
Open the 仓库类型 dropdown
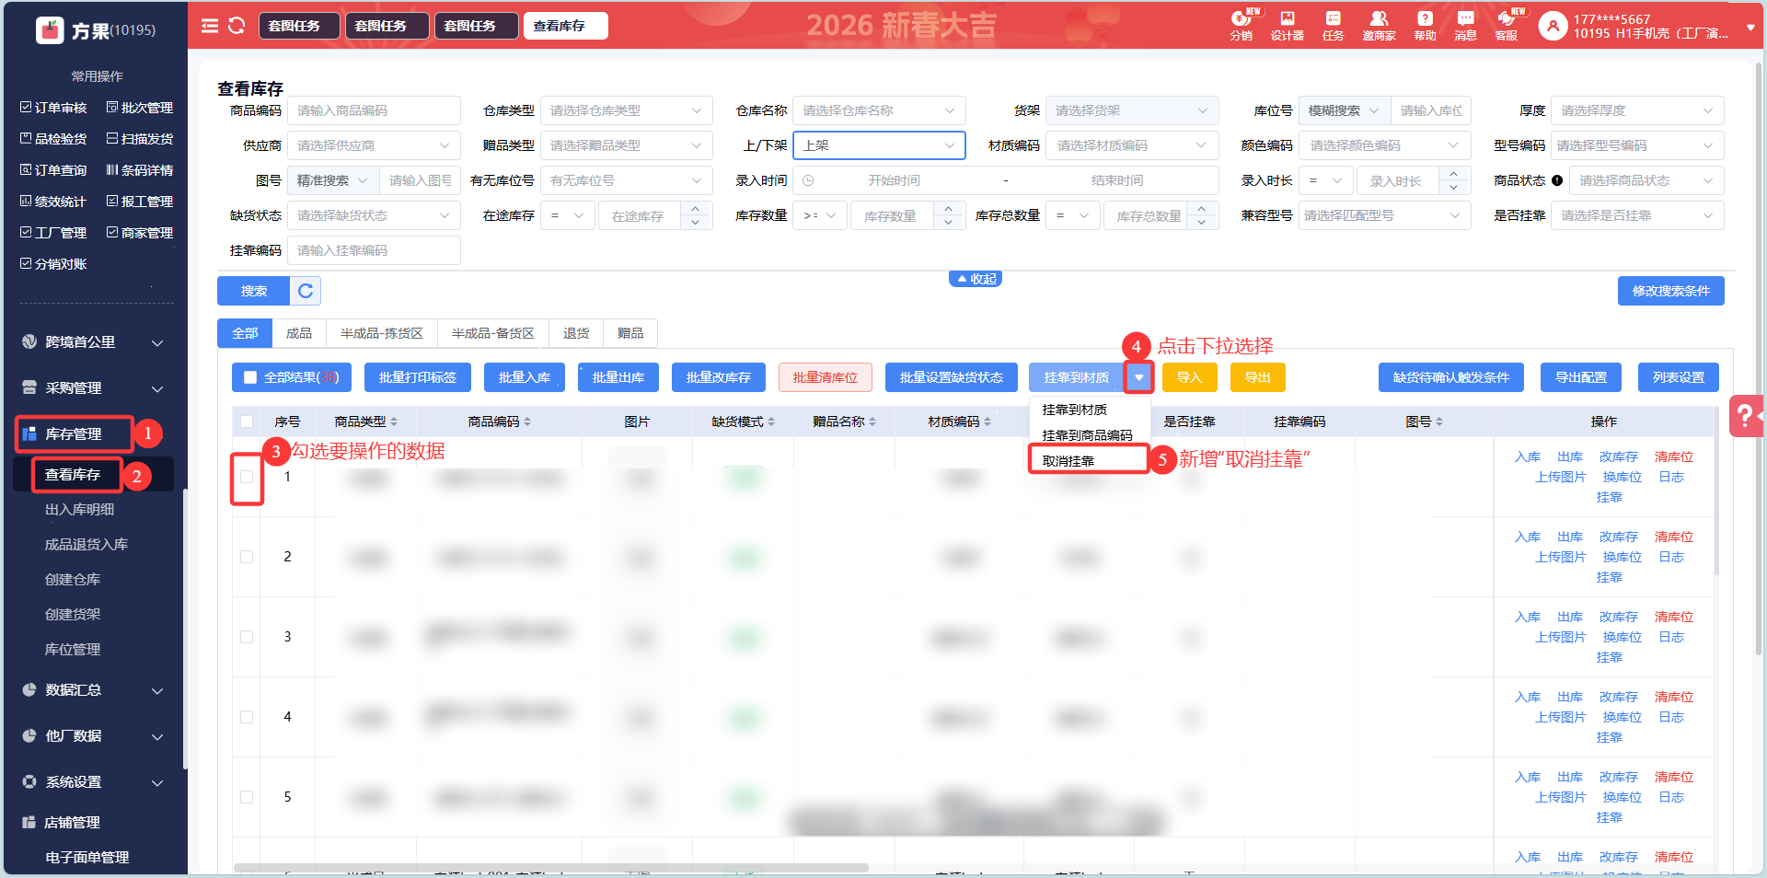(626, 110)
